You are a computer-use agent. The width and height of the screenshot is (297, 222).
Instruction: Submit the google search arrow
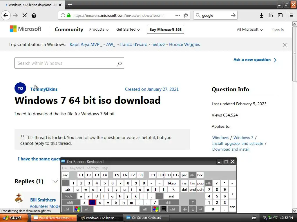pos(233,15)
